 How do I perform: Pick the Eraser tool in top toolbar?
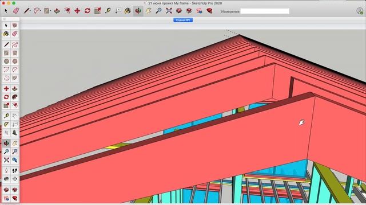coord(16,11)
